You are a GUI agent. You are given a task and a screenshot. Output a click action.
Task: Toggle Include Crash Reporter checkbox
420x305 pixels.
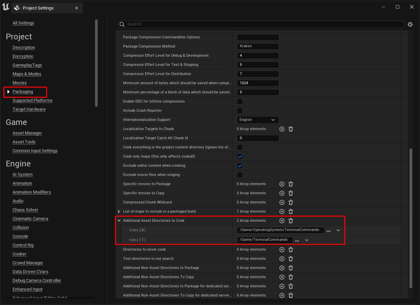(x=240, y=111)
